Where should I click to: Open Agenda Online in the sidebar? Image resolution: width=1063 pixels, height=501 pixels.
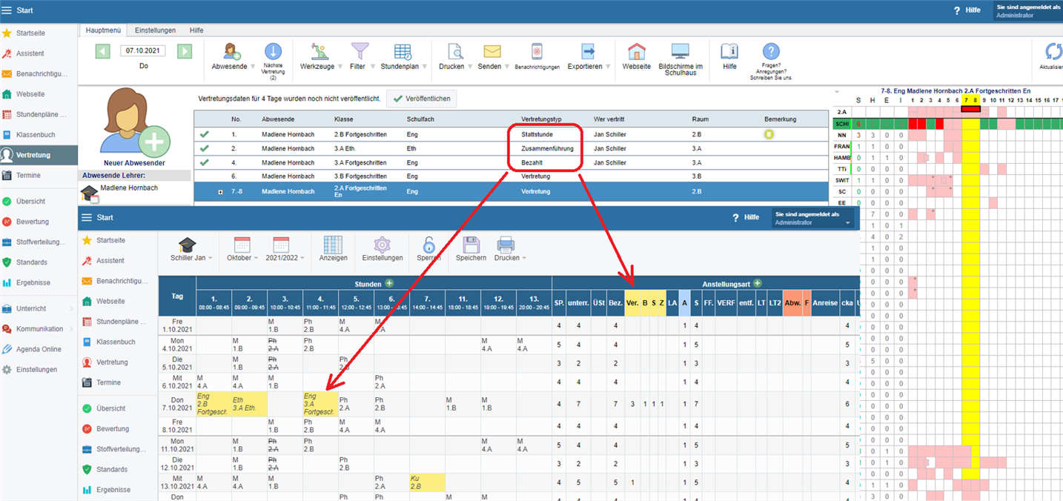39,349
